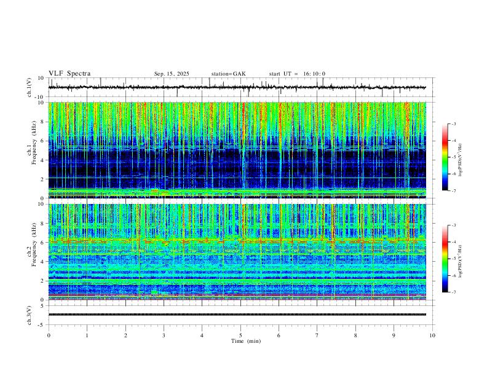Click the time axis tick label "9"
The image size is (487, 376).
(x=394, y=335)
